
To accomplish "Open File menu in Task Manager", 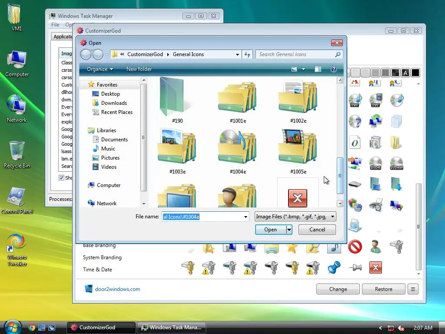I will point(55,25).
